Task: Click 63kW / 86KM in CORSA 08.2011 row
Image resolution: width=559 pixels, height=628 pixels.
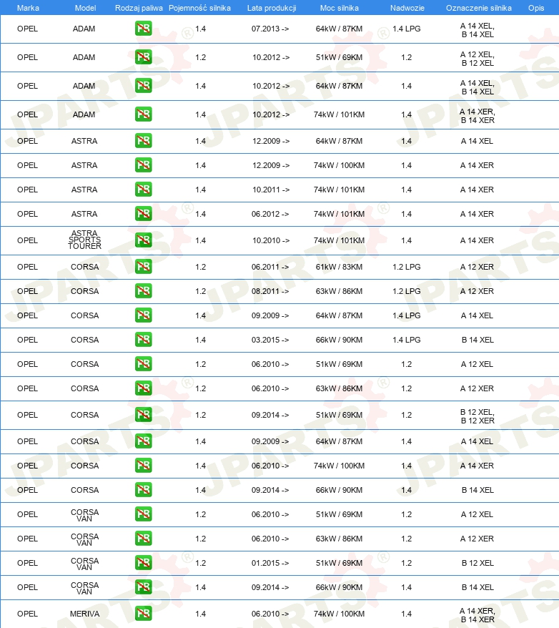Action: tap(339, 291)
